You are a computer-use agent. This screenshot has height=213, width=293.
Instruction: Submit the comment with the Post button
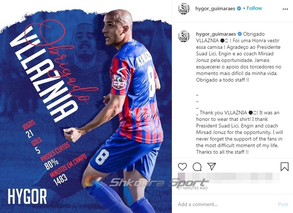pos(283,204)
